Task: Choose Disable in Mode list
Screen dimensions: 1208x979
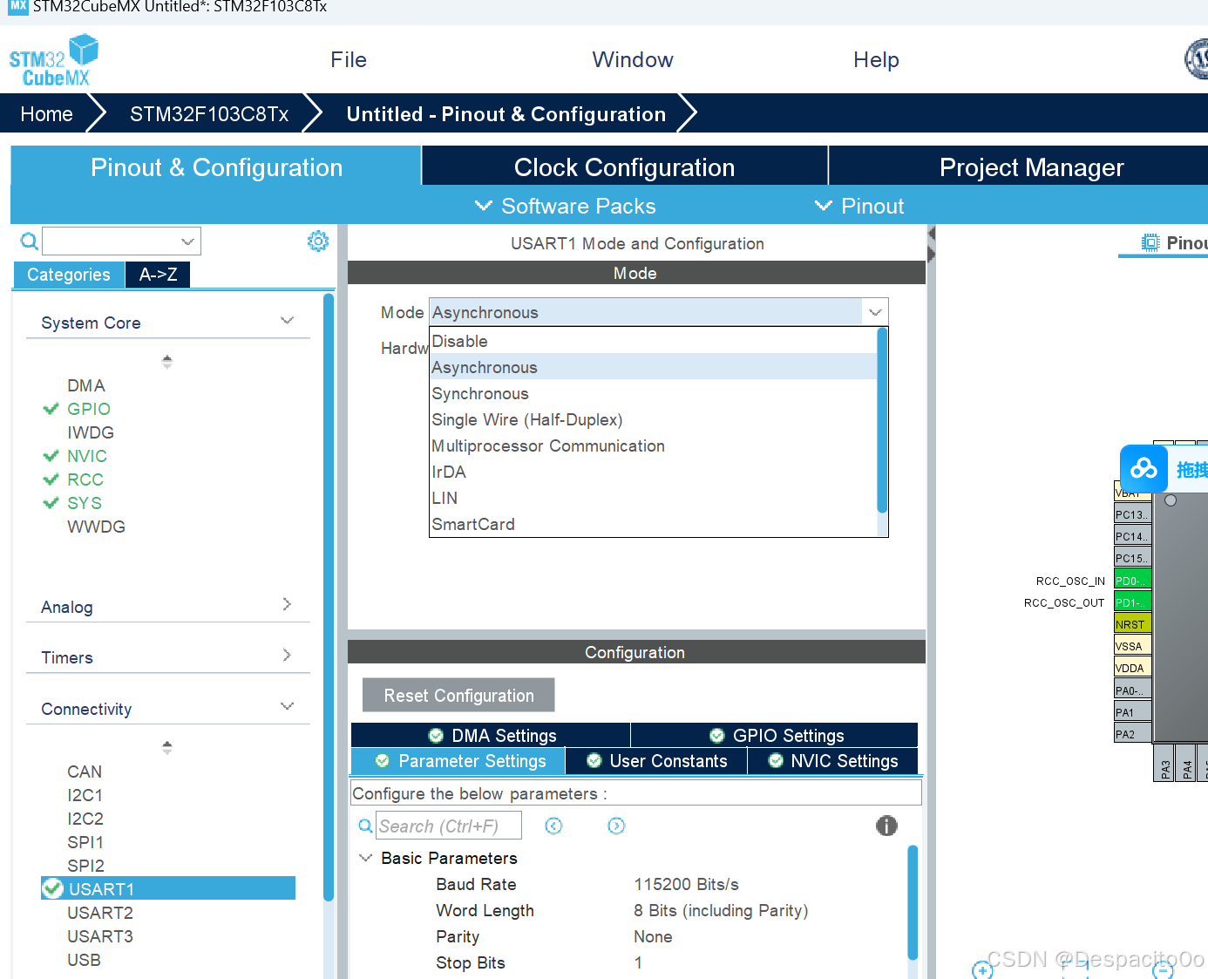Action: click(654, 341)
